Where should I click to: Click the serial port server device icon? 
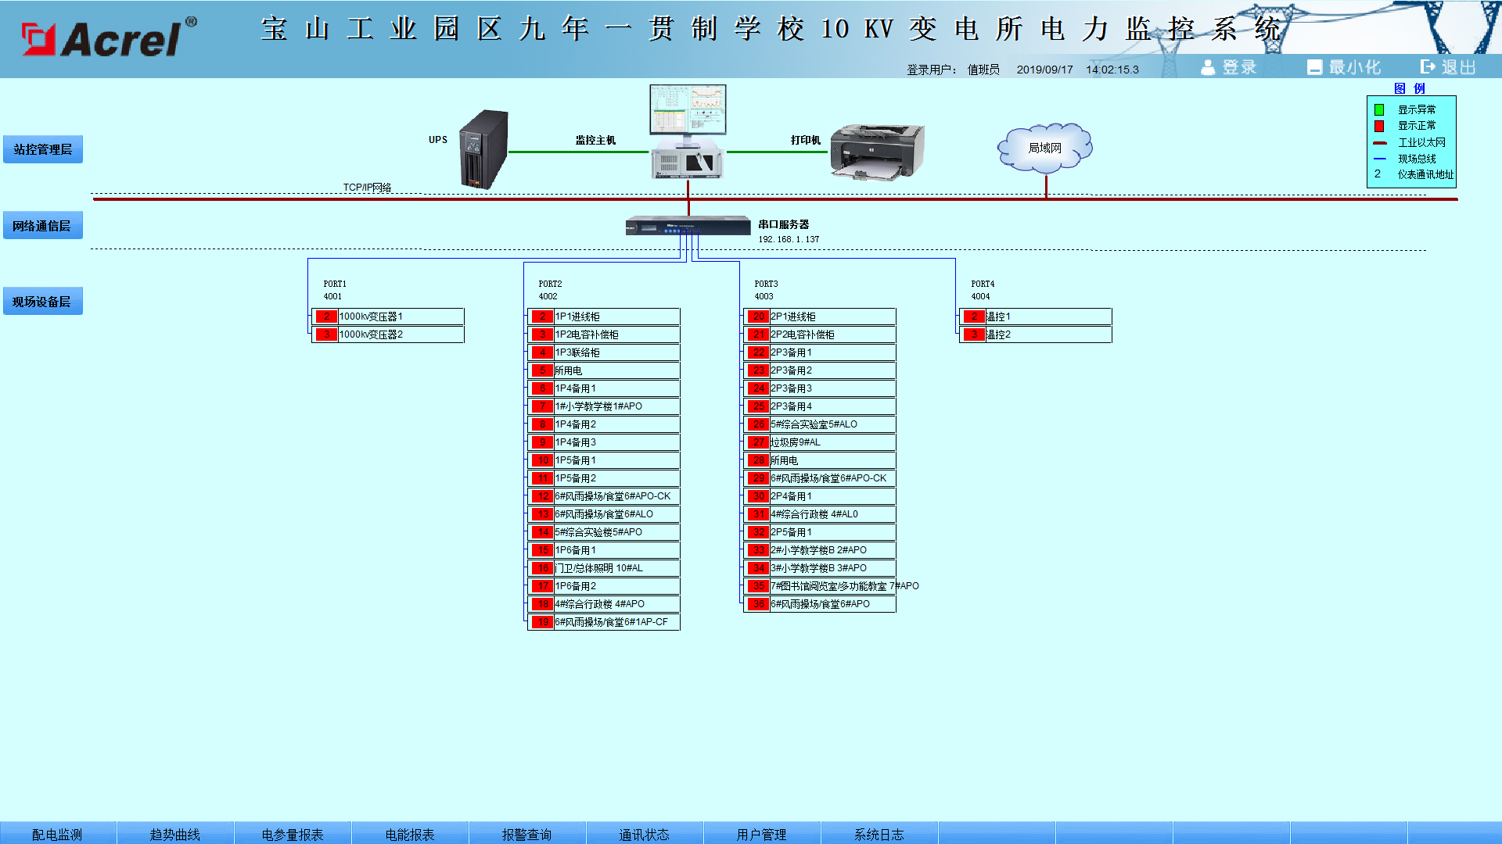click(x=688, y=227)
